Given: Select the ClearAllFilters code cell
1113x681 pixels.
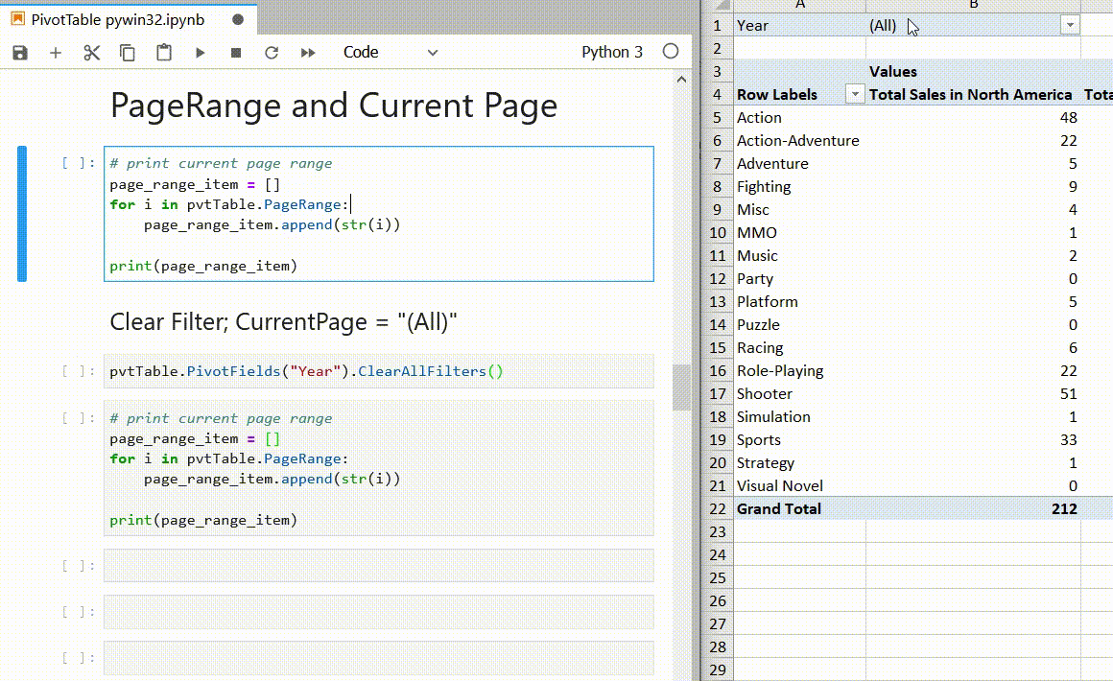Looking at the screenshot, I should click(x=378, y=371).
